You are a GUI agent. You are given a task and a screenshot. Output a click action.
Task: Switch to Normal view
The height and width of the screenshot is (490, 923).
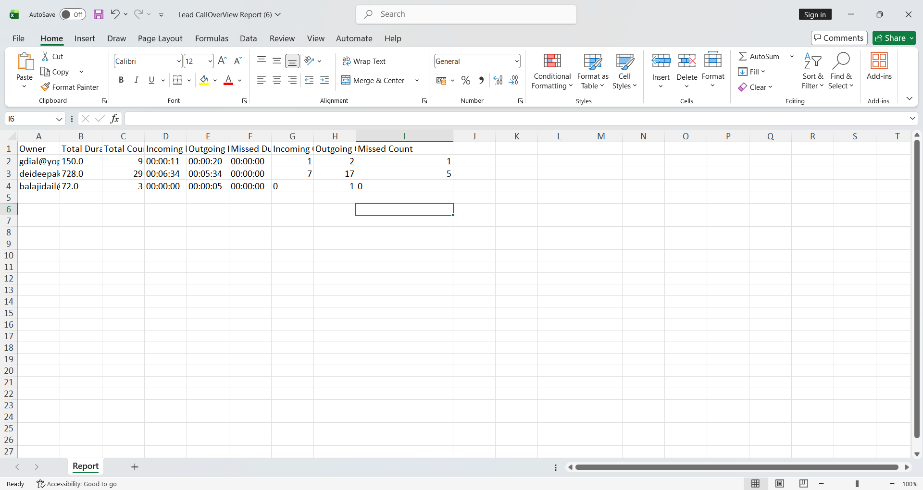(x=756, y=484)
